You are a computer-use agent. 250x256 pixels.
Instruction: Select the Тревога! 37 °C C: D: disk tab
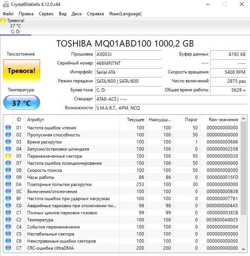coord(16,26)
